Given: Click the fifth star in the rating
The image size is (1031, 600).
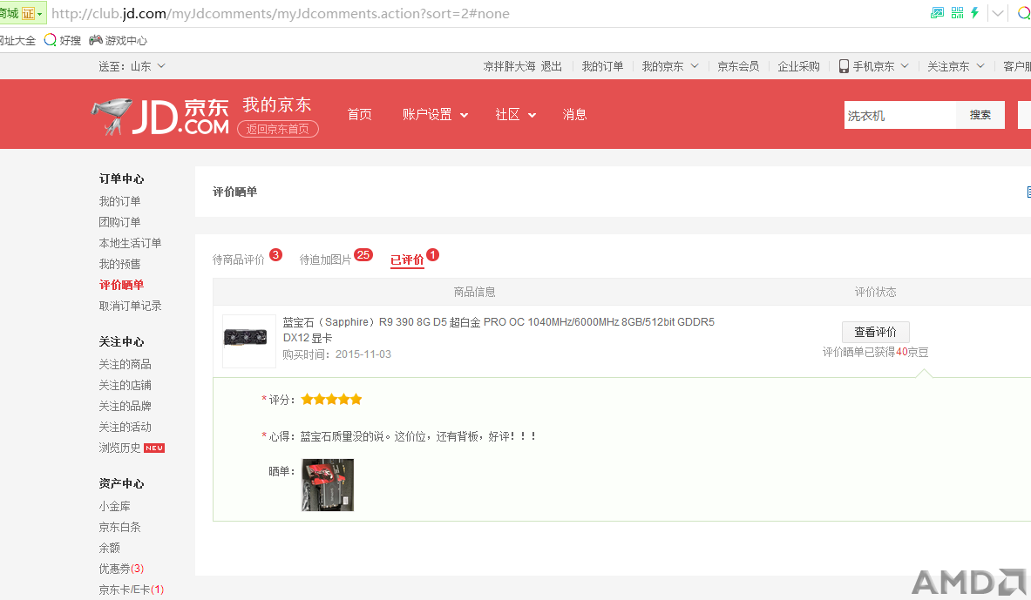Looking at the screenshot, I should point(356,399).
